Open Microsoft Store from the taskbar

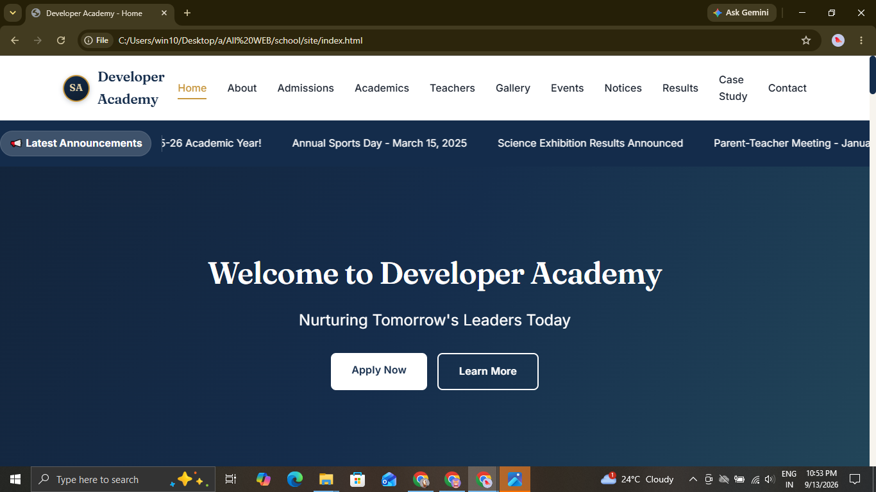[357, 479]
